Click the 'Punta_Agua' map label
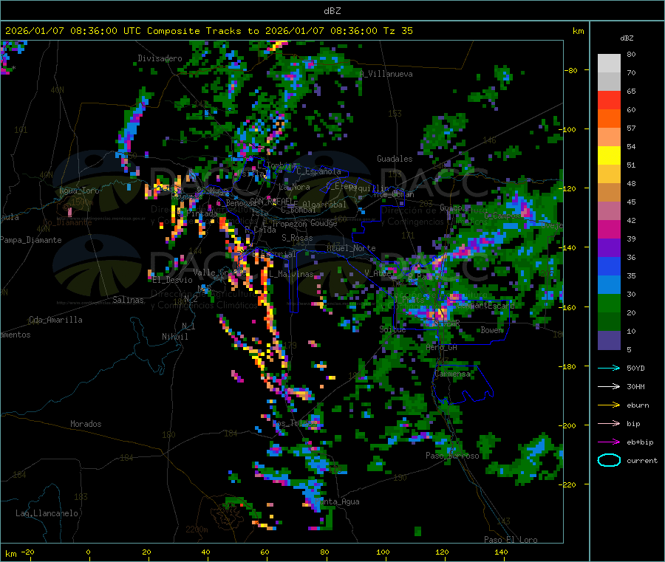This screenshot has width=665, height=562. coord(337,501)
